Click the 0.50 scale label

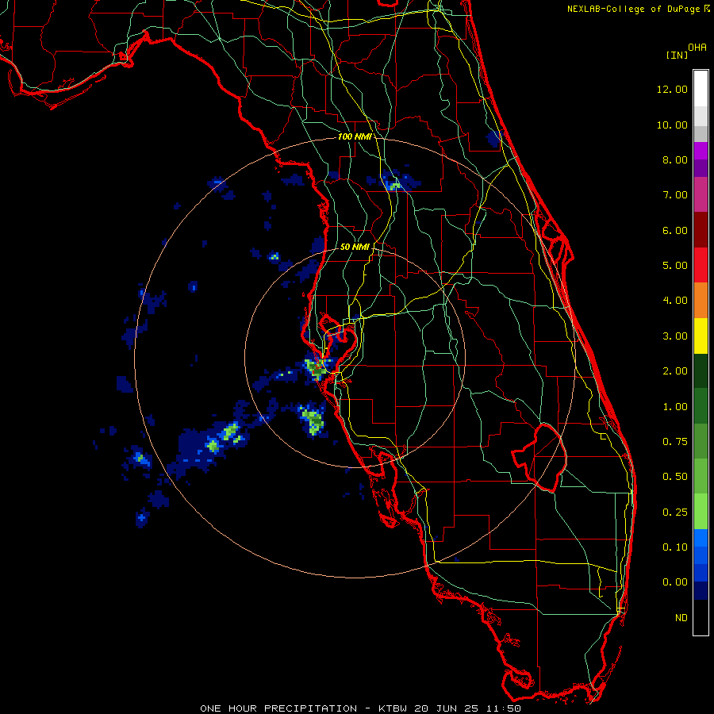tap(675, 477)
